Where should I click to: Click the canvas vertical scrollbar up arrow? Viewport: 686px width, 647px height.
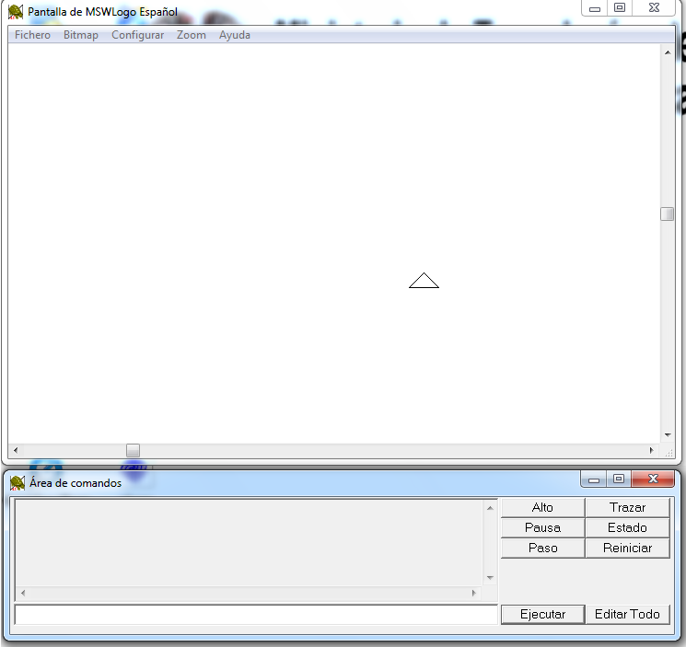point(668,52)
